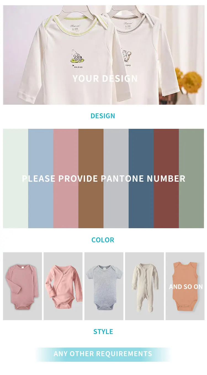Choose the steel blue color stripe

pyautogui.click(x=141, y=178)
